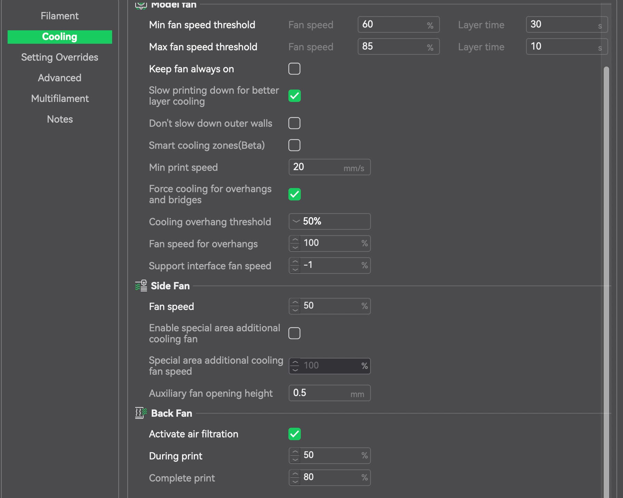Enable Keep fan always on checkbox

[x=294, y=69]
